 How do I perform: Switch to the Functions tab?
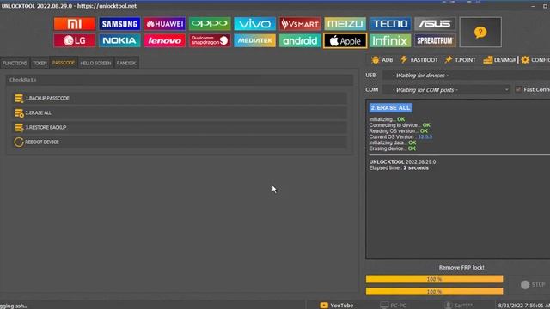pyautogui.click(x=15, y=63)
